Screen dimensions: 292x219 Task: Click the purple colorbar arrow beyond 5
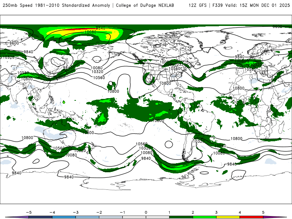pyautogui.click(x=275, y=217)
